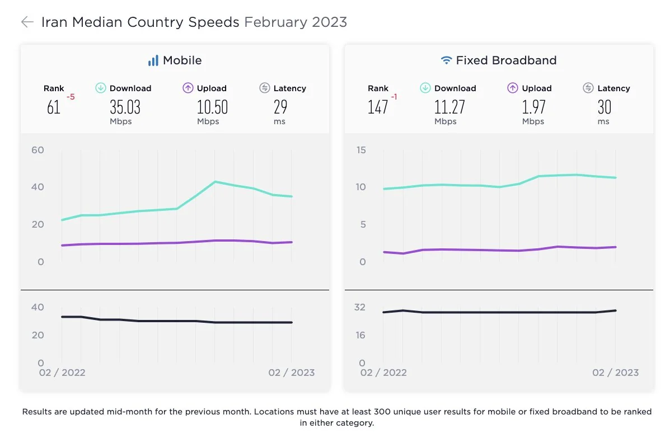Click the Iran Median Country Speeds title
This screenshot has height=443, width=665.
click(140, 22)
